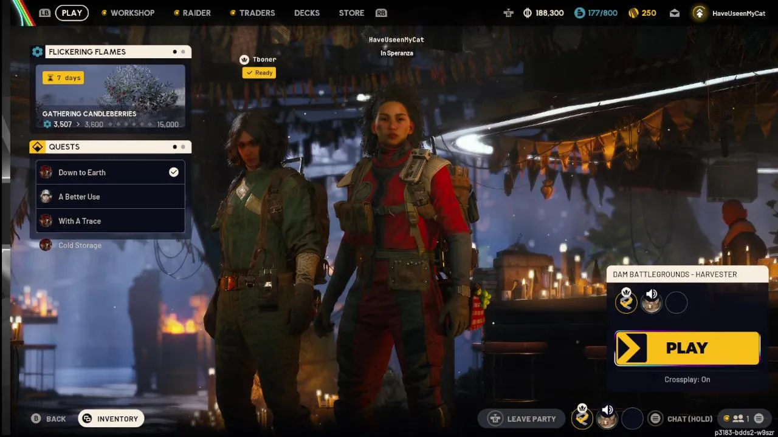This screenshot has width=778, height=437.
Task: Open CHAT (HOLD) control
Action: tap(690, 419)
